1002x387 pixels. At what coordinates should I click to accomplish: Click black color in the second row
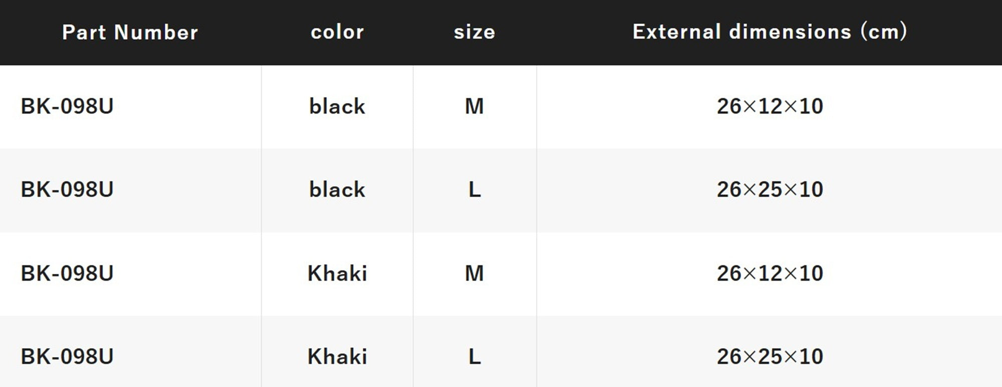(x=337, y=189)
